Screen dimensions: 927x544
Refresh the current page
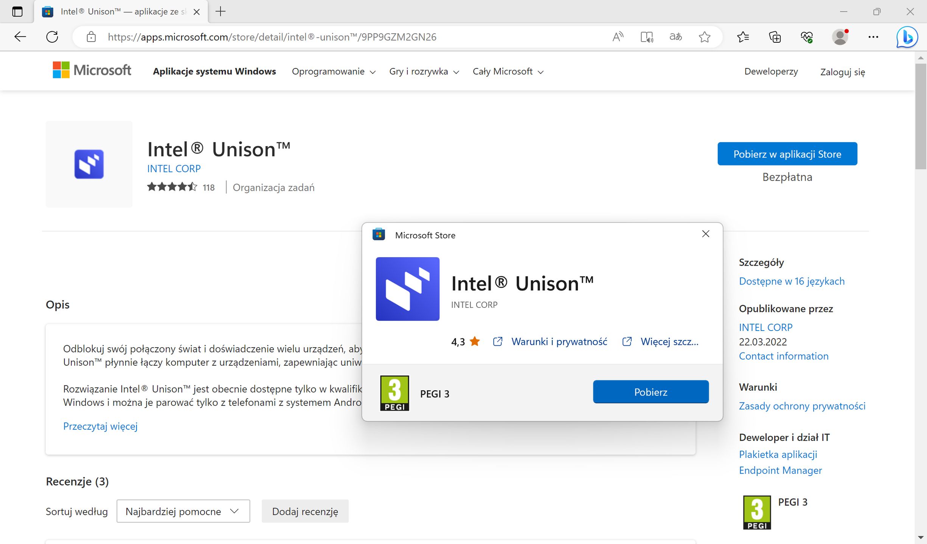click(x=52, y=37)
